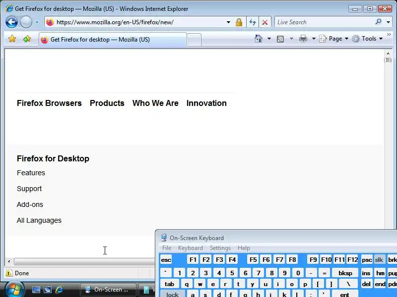
Task: Click F12 key on On-Screen Keyboard
Action: [x=352, y=260]
